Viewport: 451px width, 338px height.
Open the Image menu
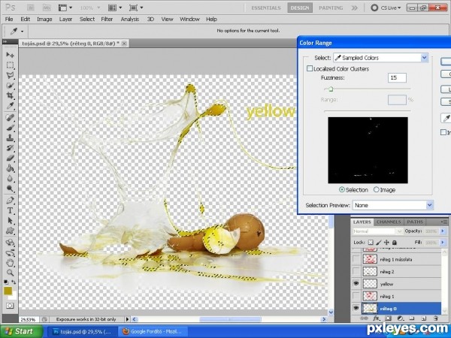coord(44,20)
